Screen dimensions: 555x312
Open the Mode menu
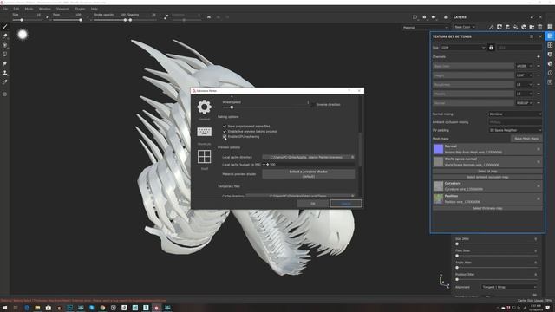(x=29, y=9)
